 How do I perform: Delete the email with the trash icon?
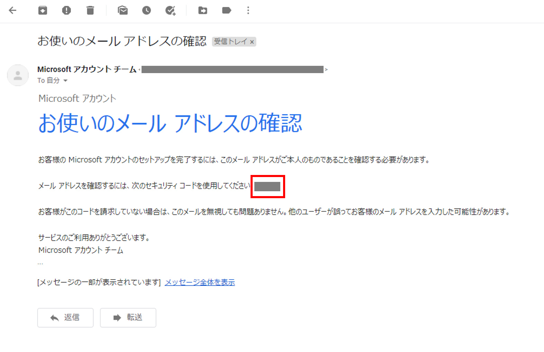(x=90, y=10)
